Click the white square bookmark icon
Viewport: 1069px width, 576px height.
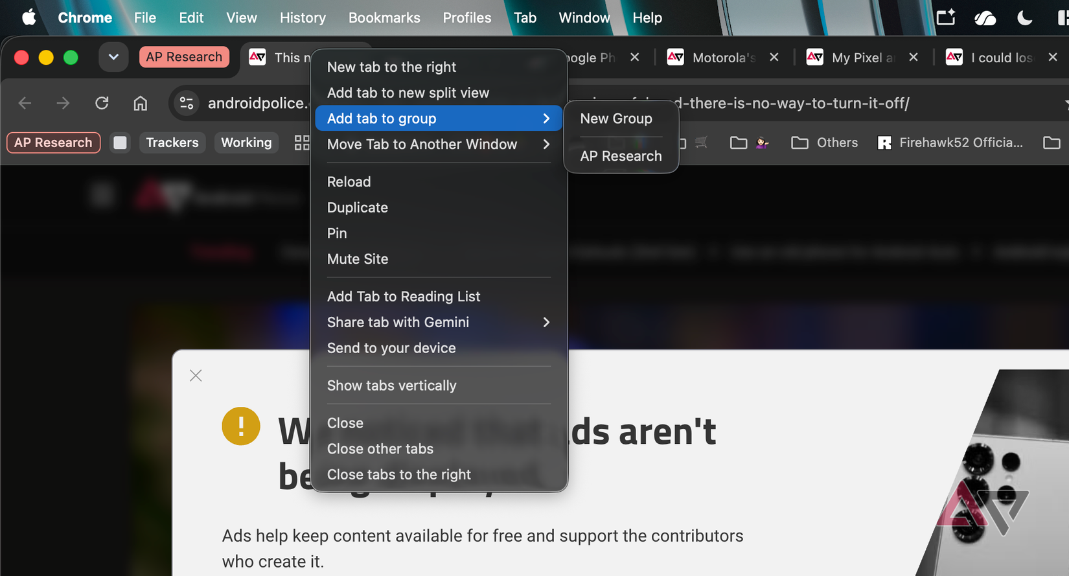tap(120, 143)
